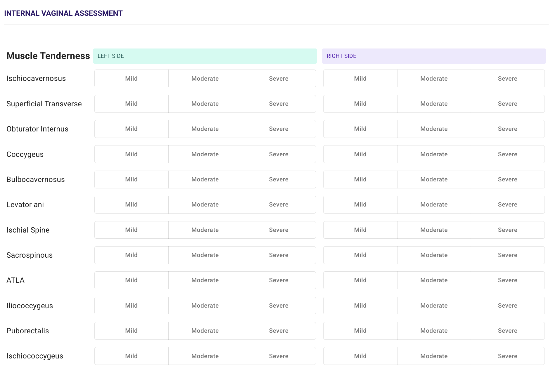Set left ATLA to Moderate
The width and height of the screenshot is (553, 371).
205,280
